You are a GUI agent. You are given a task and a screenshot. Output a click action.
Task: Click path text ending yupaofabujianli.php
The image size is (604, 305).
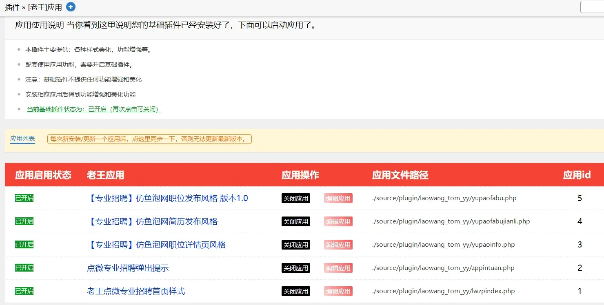pyautogui.click(x=451, y=221)
